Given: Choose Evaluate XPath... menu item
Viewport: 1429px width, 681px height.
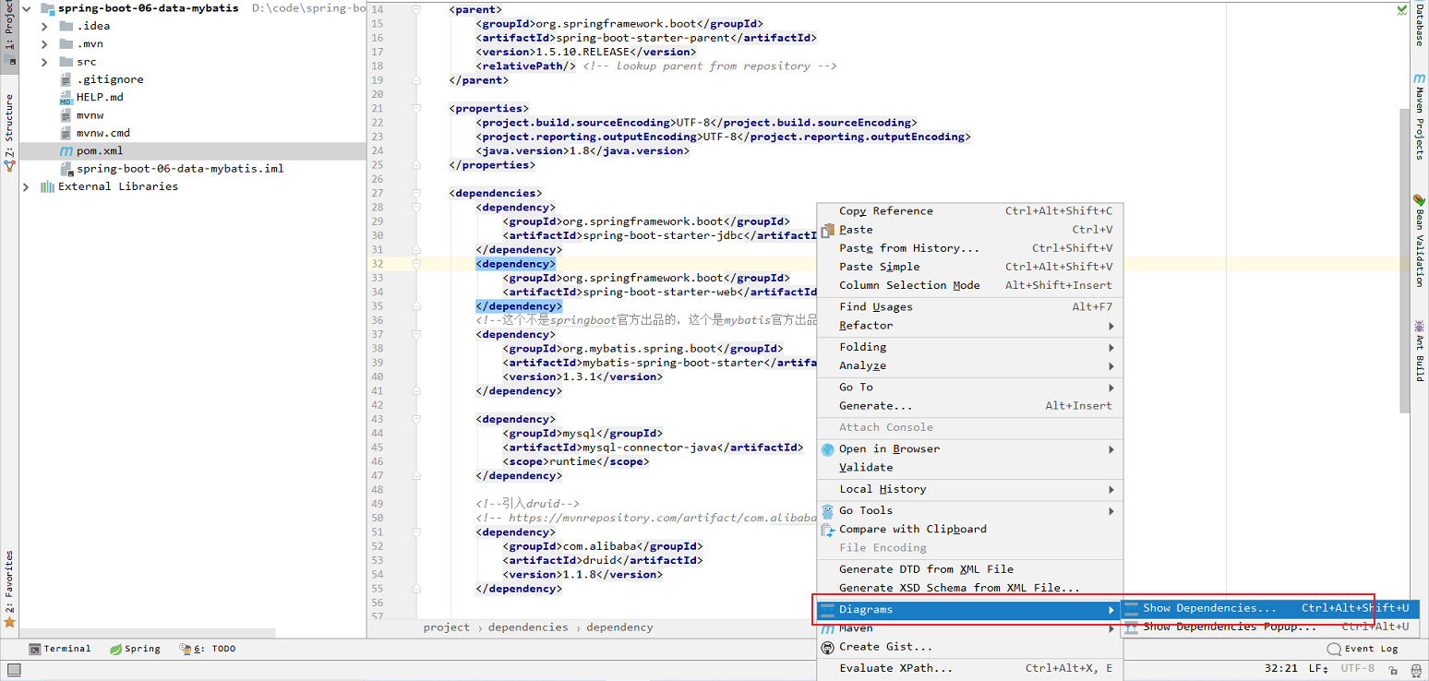Looking at the screenshot, I should point(970,668).
